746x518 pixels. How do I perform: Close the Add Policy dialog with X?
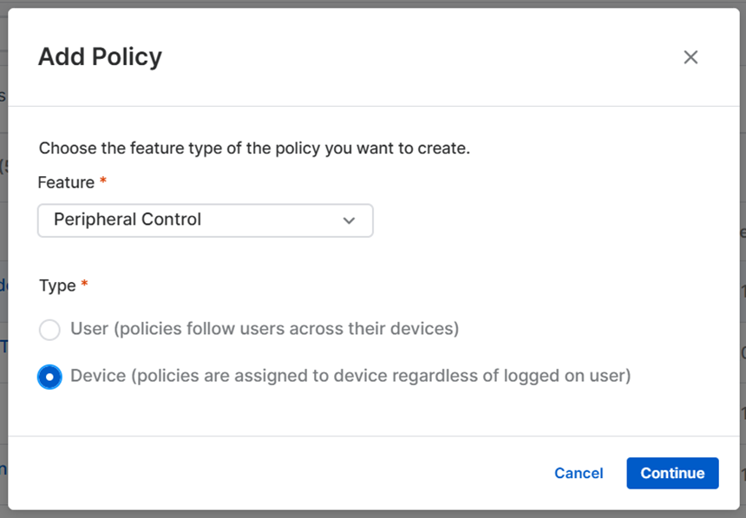coord(690,57)
